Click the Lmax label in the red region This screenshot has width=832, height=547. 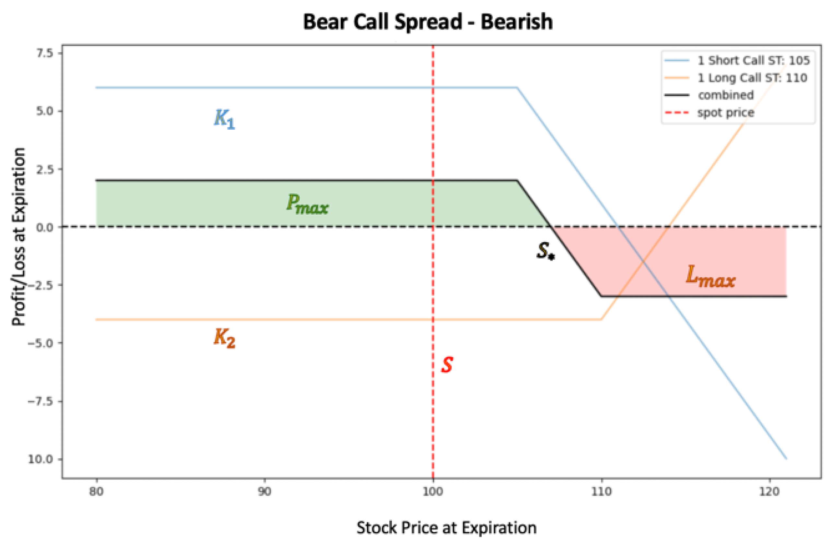(x=710, y=277)
